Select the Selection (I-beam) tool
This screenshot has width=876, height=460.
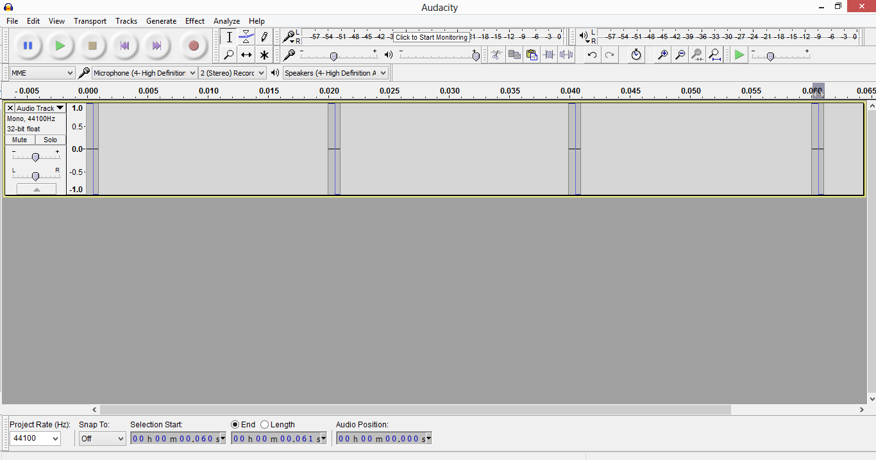tap(229, 37)
